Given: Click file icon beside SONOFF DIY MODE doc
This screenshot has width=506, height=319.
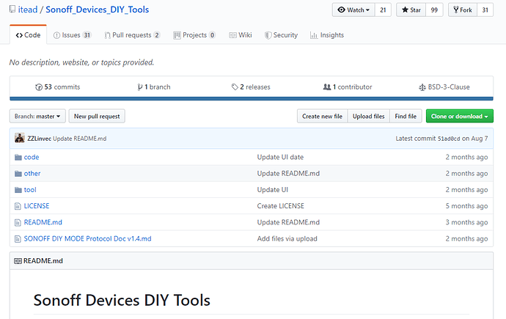Looking at the screenshot, I should tap(18, 239).
